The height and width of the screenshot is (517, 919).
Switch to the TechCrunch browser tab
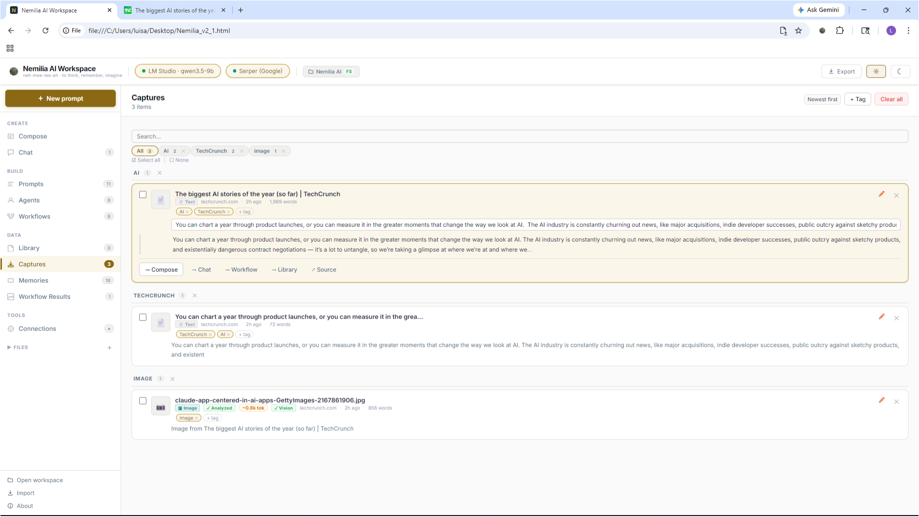[174, 10]
